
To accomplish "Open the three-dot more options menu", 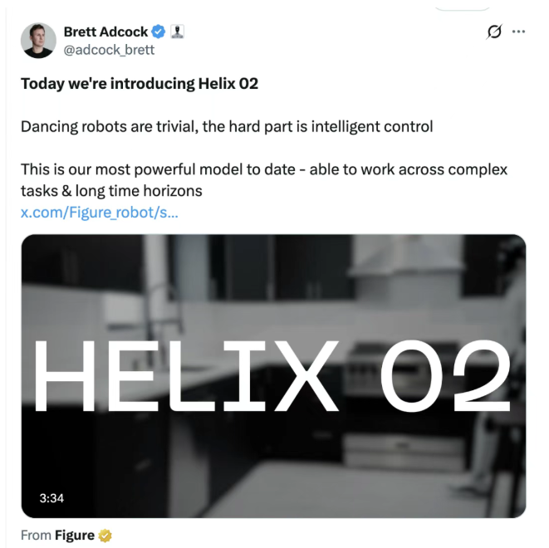I will [x=518, y=32].
